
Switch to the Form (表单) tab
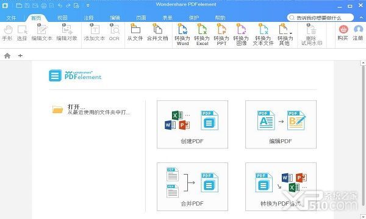point(168,18)
